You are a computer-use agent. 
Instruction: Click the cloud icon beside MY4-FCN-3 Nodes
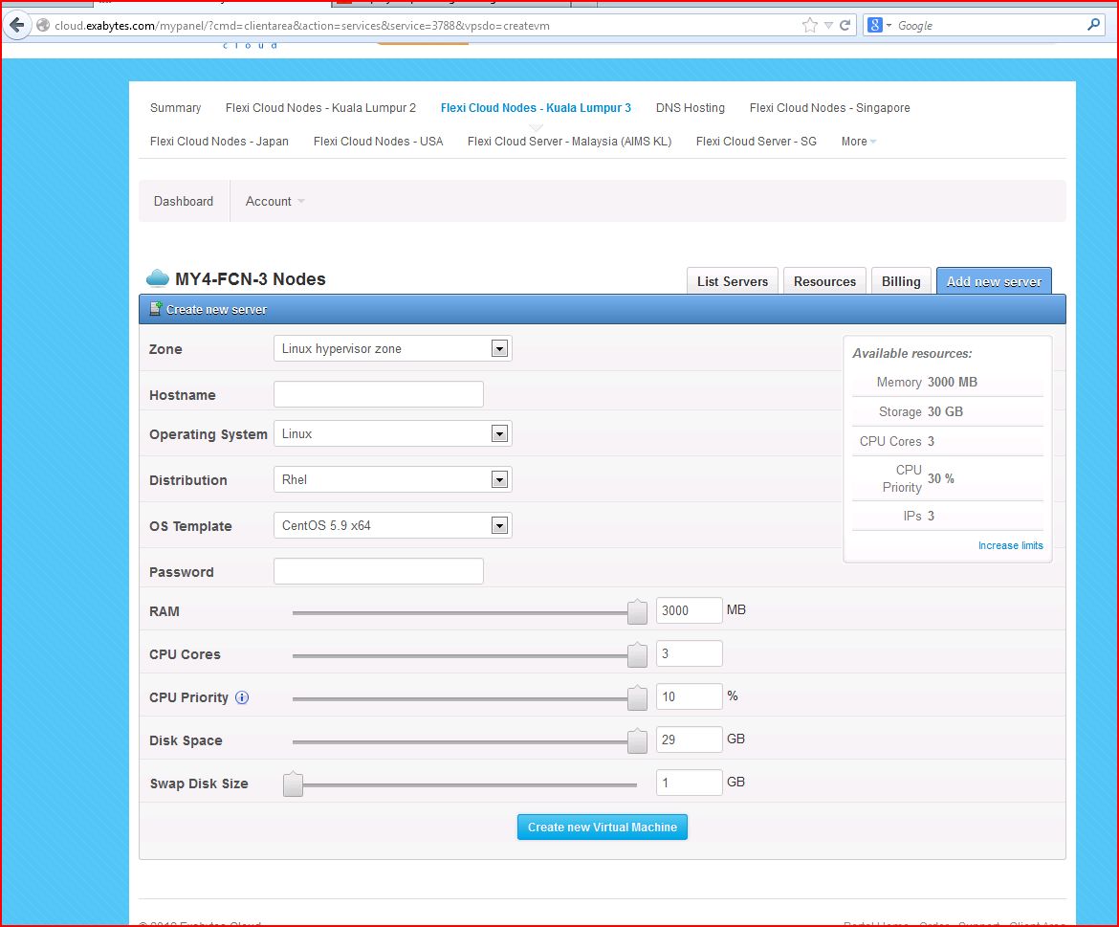[157, 278]
